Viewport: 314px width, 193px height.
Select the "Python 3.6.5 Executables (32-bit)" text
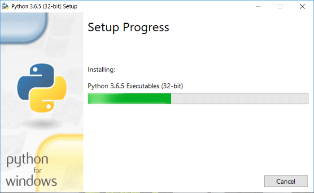click(135, 85)
